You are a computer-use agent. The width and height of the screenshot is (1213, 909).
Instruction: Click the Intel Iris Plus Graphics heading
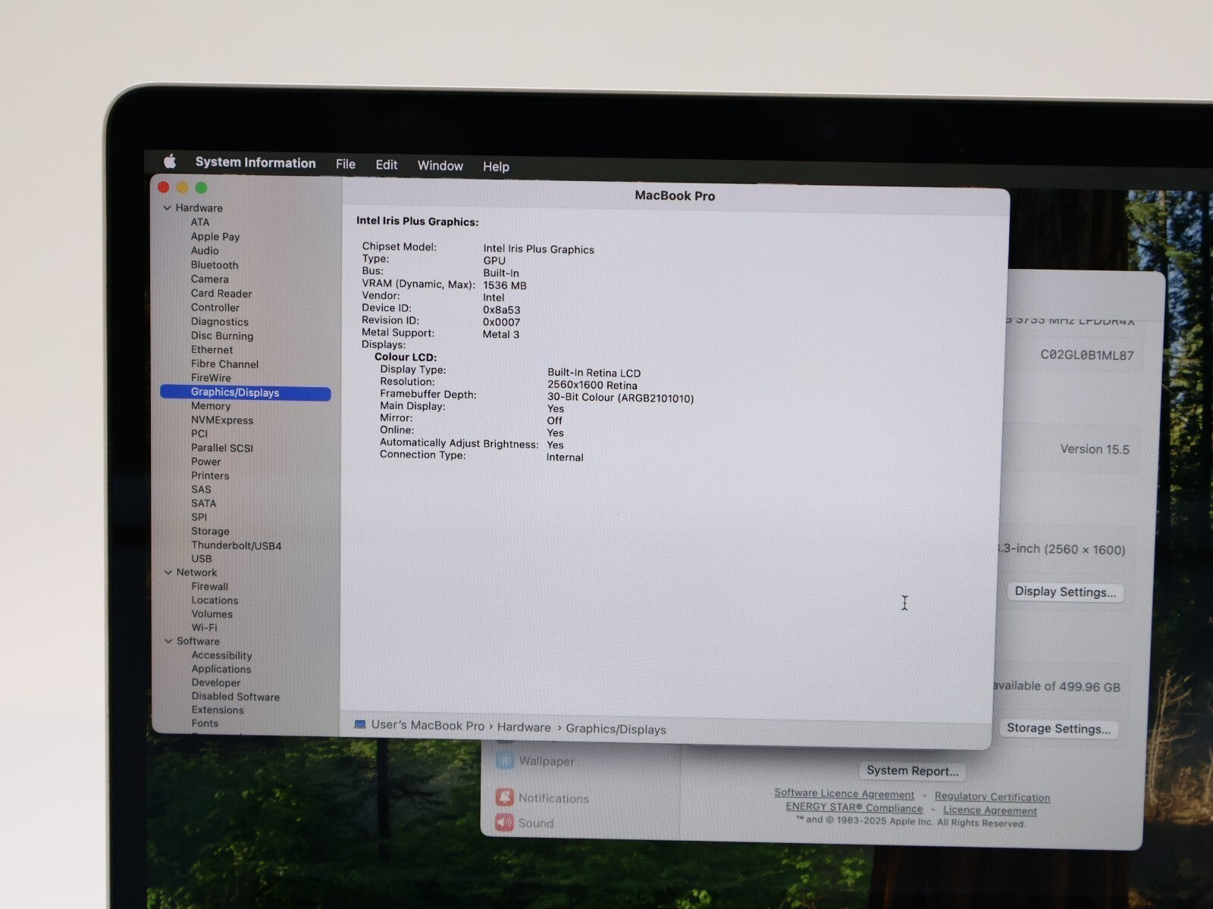(x=418, y=222)
